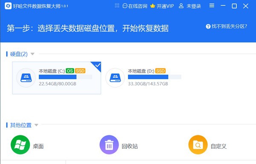This screenshot has width=256, height=164.
Task: Click the chat bubble icon
Action: pyautogui.click(x=125, y=6)
